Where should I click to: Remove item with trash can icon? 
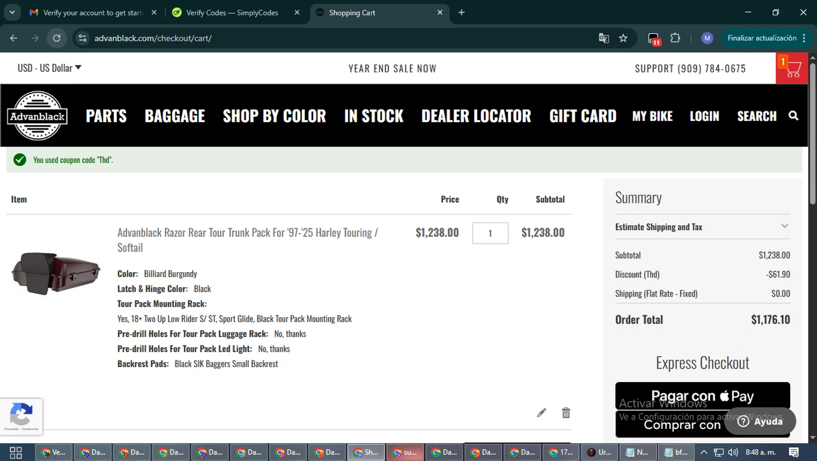pyautogui.click(x=566, y=413)
